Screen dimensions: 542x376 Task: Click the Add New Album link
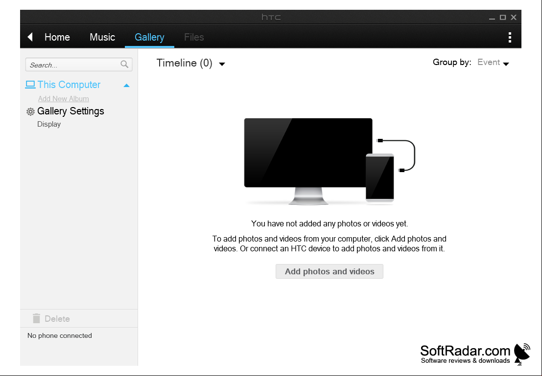click(64, 99)
